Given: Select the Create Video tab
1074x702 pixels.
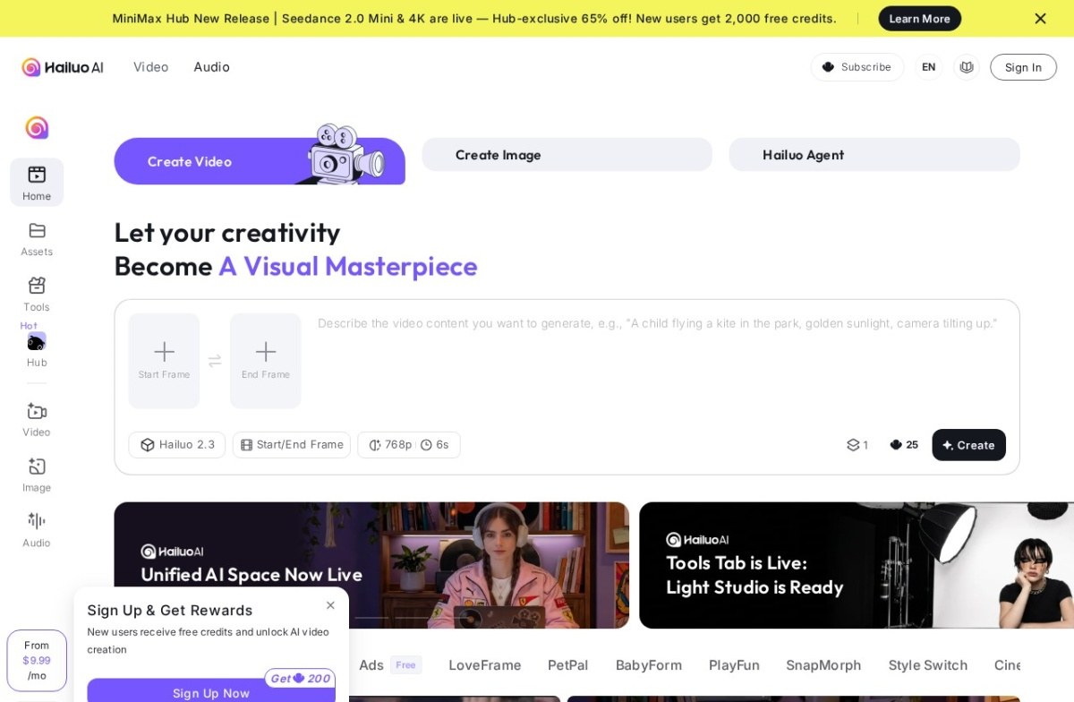Looking at the screenshot, I should (x=260, y=161).
